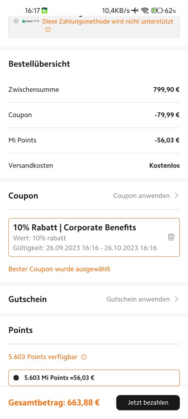Tap the Gutschein anwenden text link
The width and height of the screenshot is (188, 419).
138,299
